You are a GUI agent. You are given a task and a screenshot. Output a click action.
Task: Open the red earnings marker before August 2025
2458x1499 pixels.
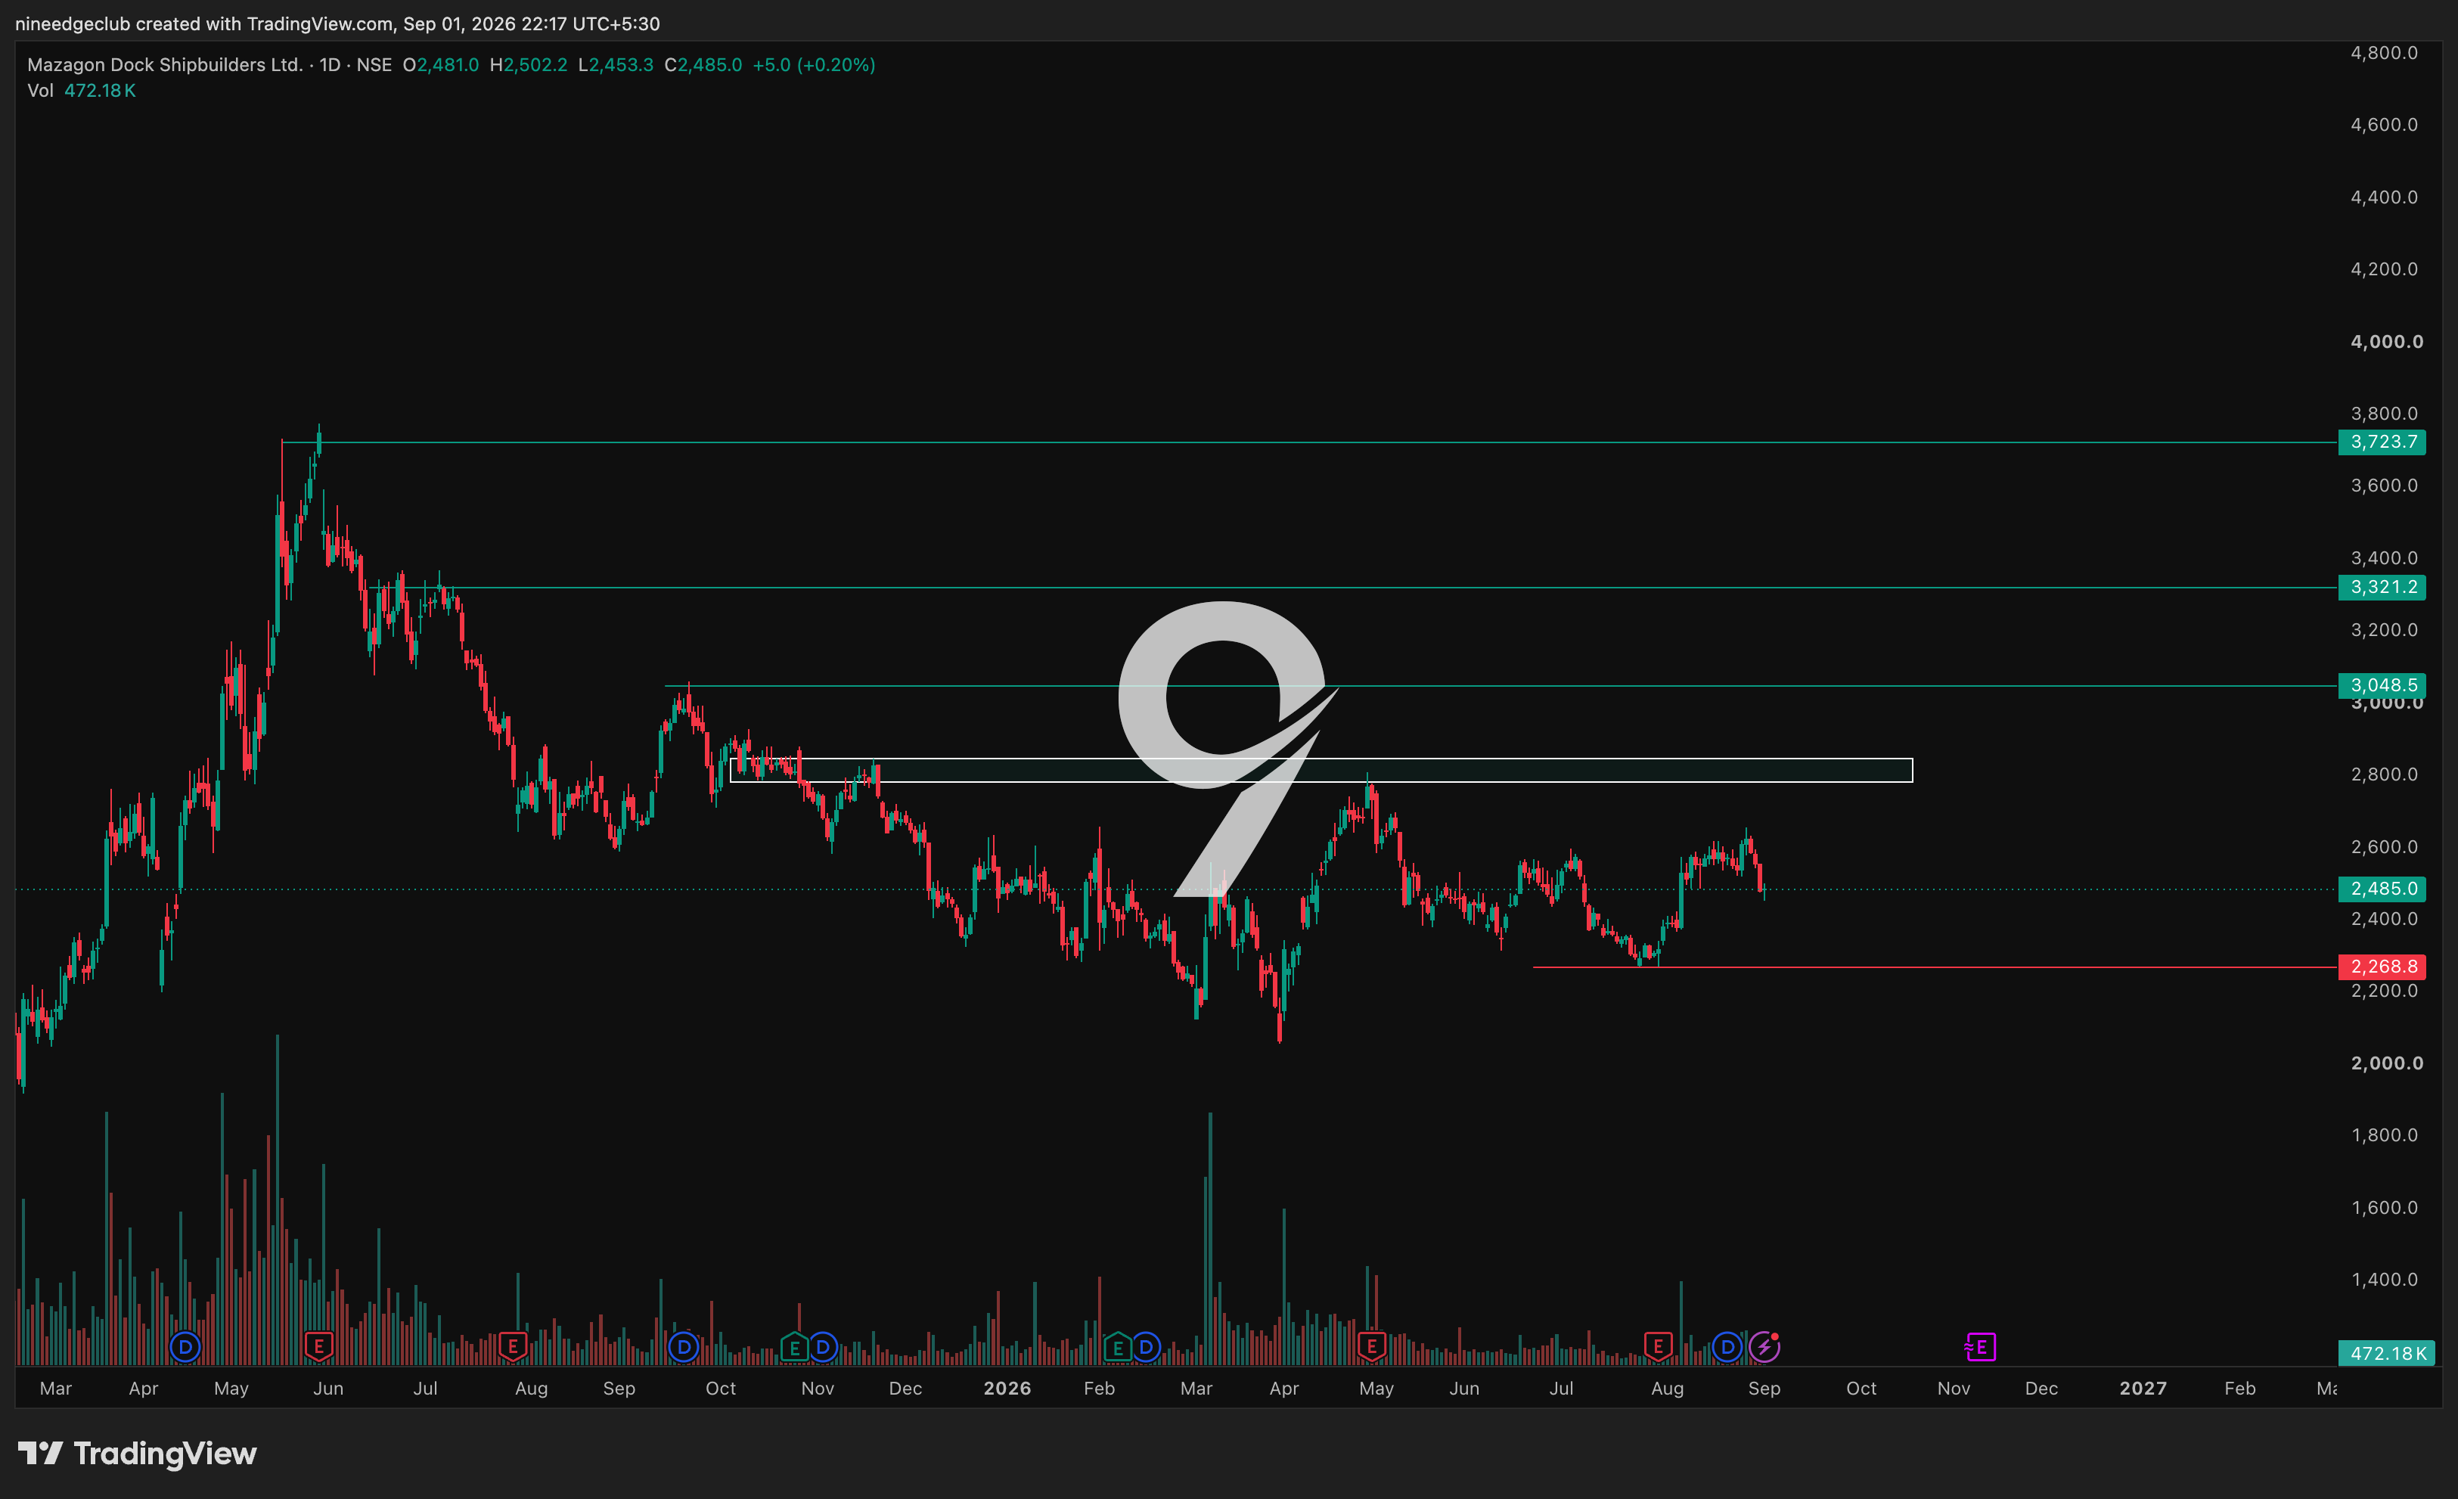point(513,1348)
